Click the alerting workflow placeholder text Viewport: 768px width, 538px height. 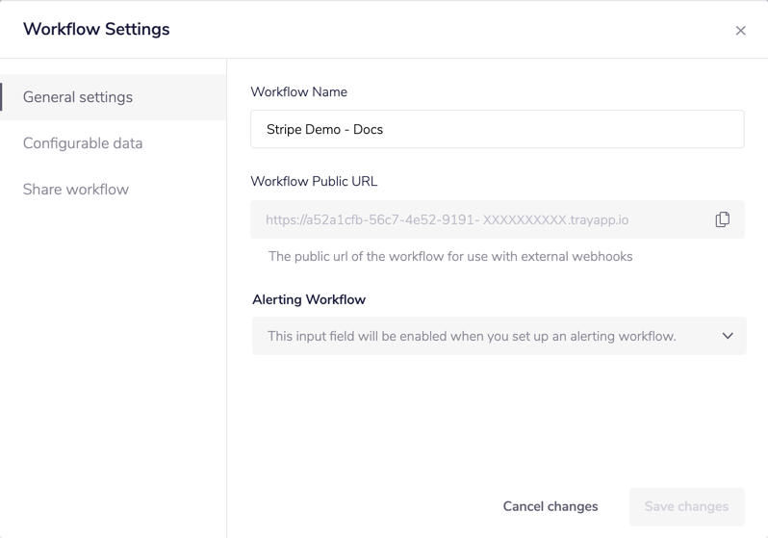472,337
